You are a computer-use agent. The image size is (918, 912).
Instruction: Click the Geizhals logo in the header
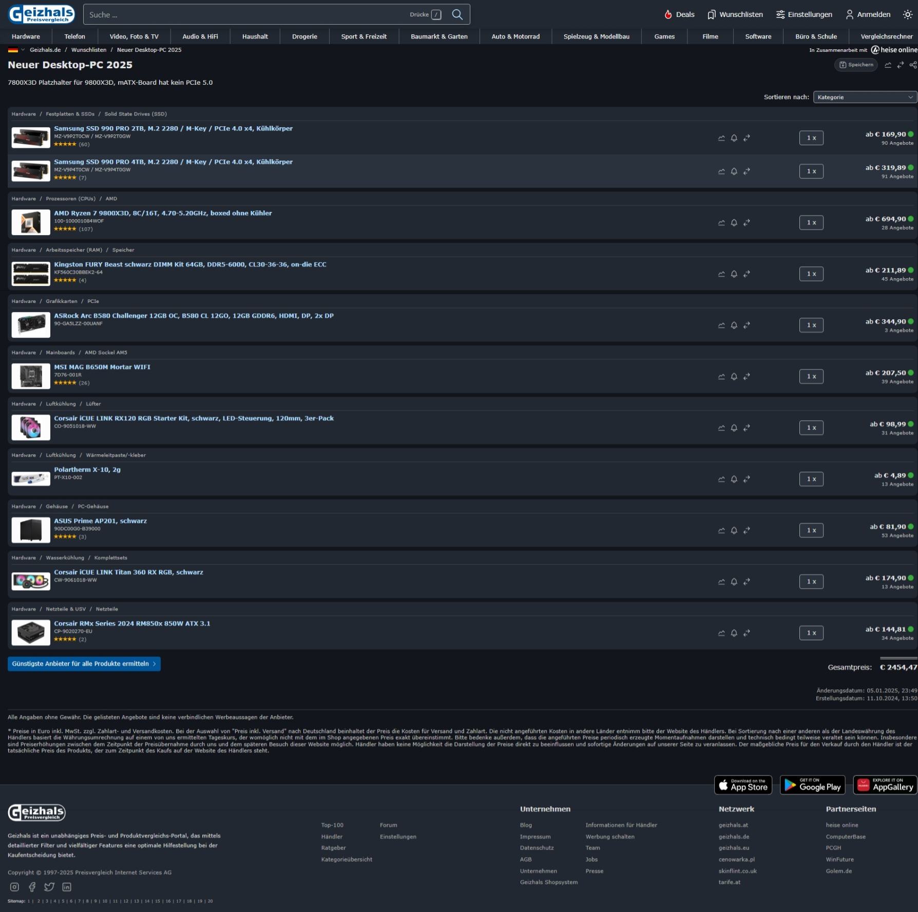click(41, 14)
